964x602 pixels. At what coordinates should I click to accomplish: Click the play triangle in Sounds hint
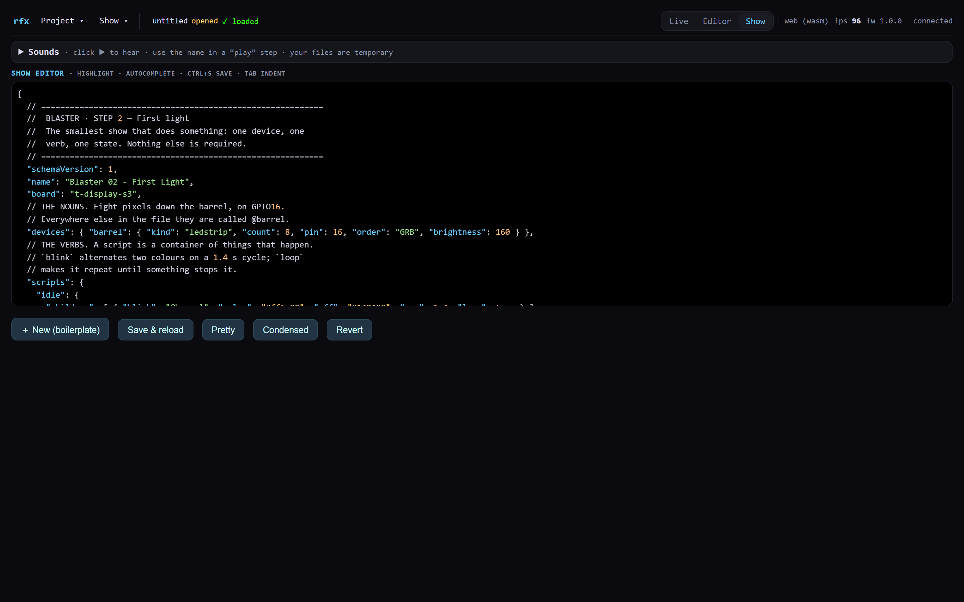coord(102,52)
